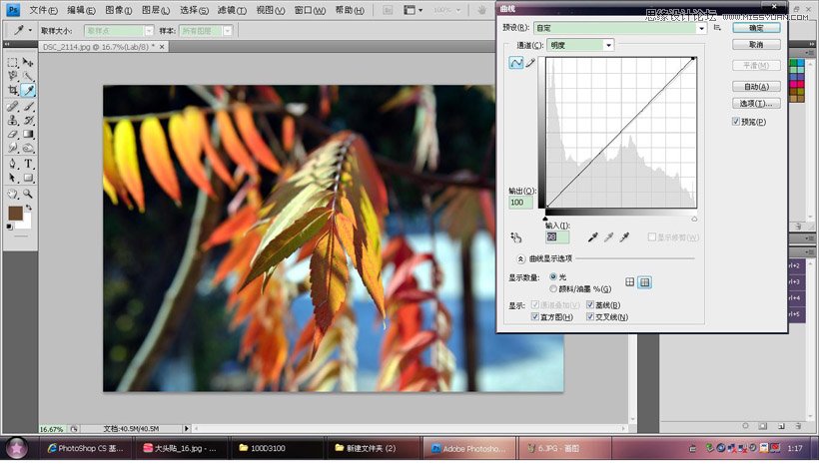Pick the white point eyedropper

click(x=624, y=237)
